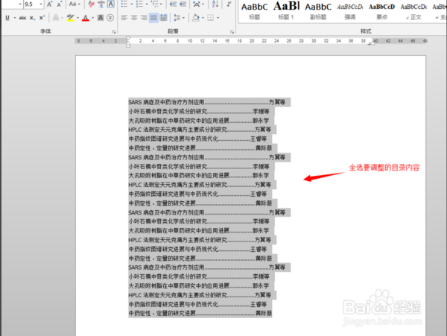447x336 pixels.
Task: Click the bullet list button
Action: [124, 4]
